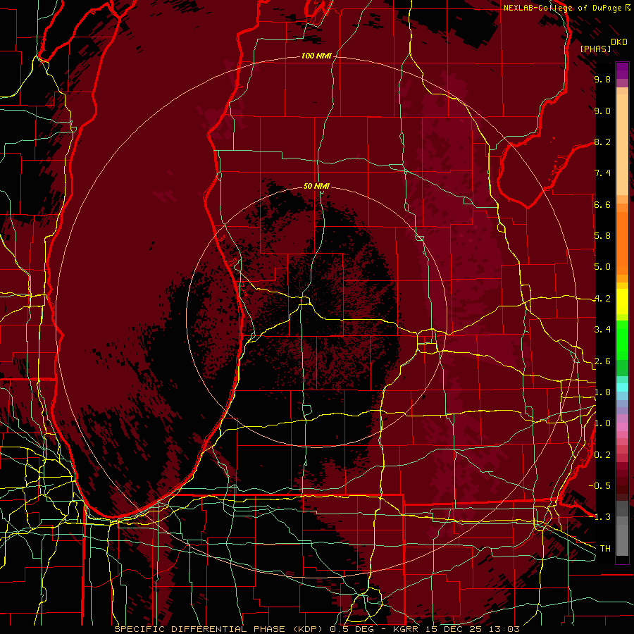Click the purple top band of color scale

[622, 70]
